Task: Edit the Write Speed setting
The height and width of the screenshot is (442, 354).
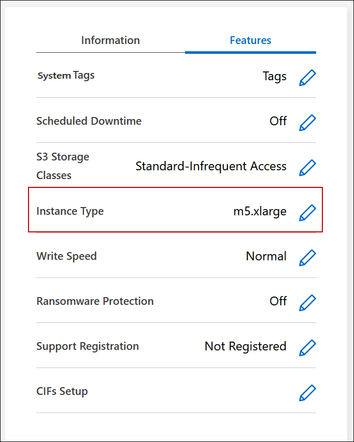Action: point(307,257)
